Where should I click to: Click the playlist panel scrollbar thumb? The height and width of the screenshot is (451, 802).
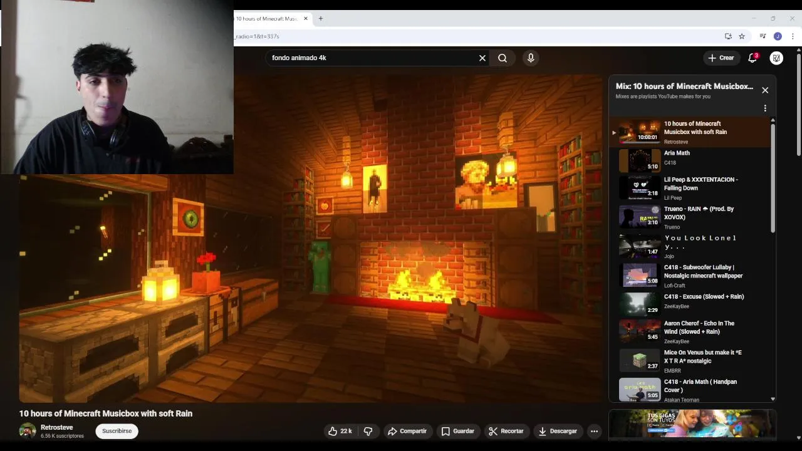click(x=773, y=179)
